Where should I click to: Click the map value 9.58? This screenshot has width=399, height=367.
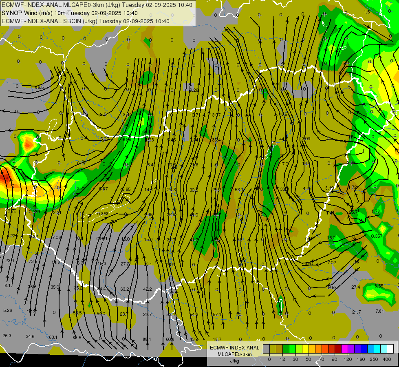tap(332, 287)
